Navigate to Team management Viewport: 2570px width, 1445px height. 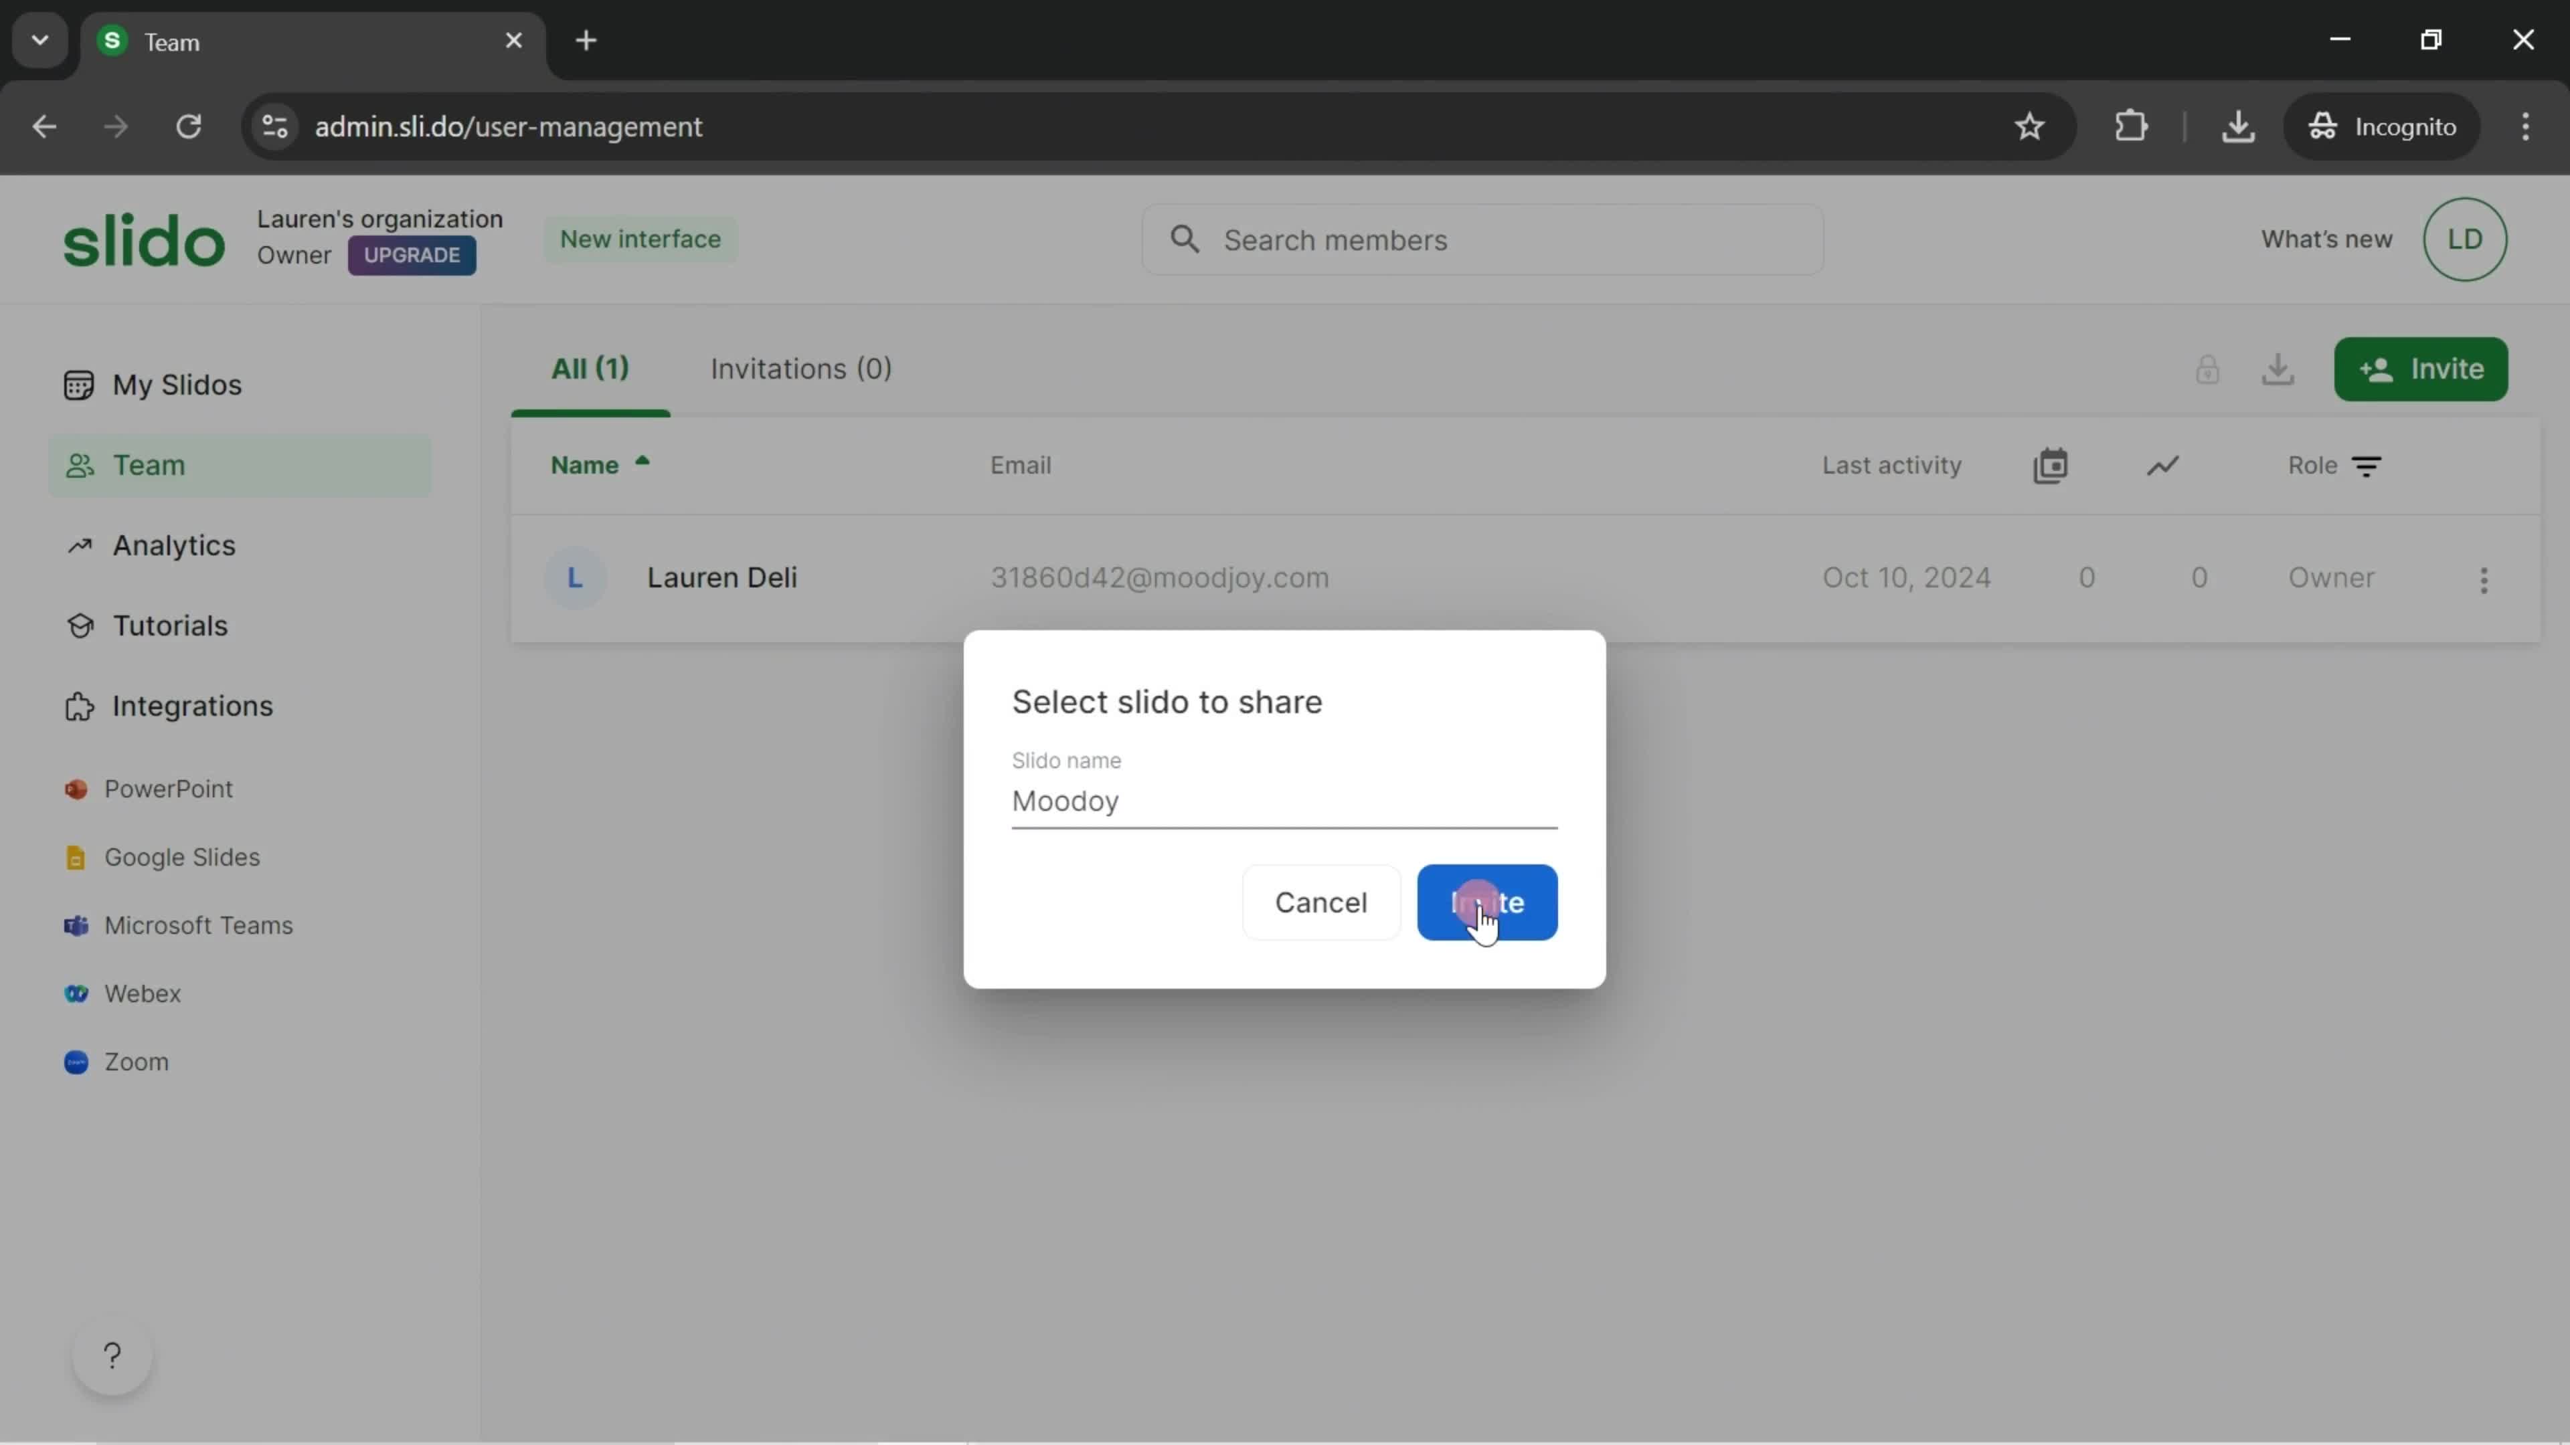coord(149,464)
